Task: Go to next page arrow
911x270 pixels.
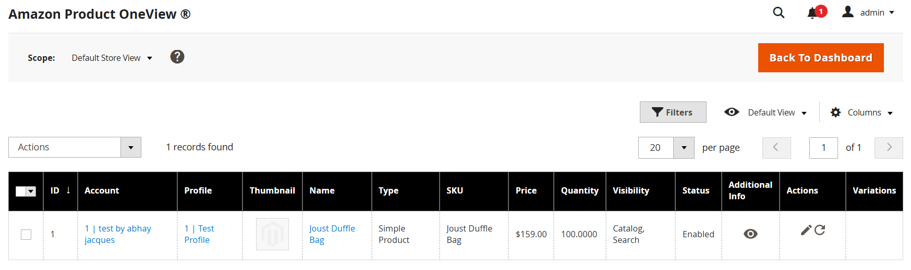Action: pyautogui.click(x=889, y=148)
